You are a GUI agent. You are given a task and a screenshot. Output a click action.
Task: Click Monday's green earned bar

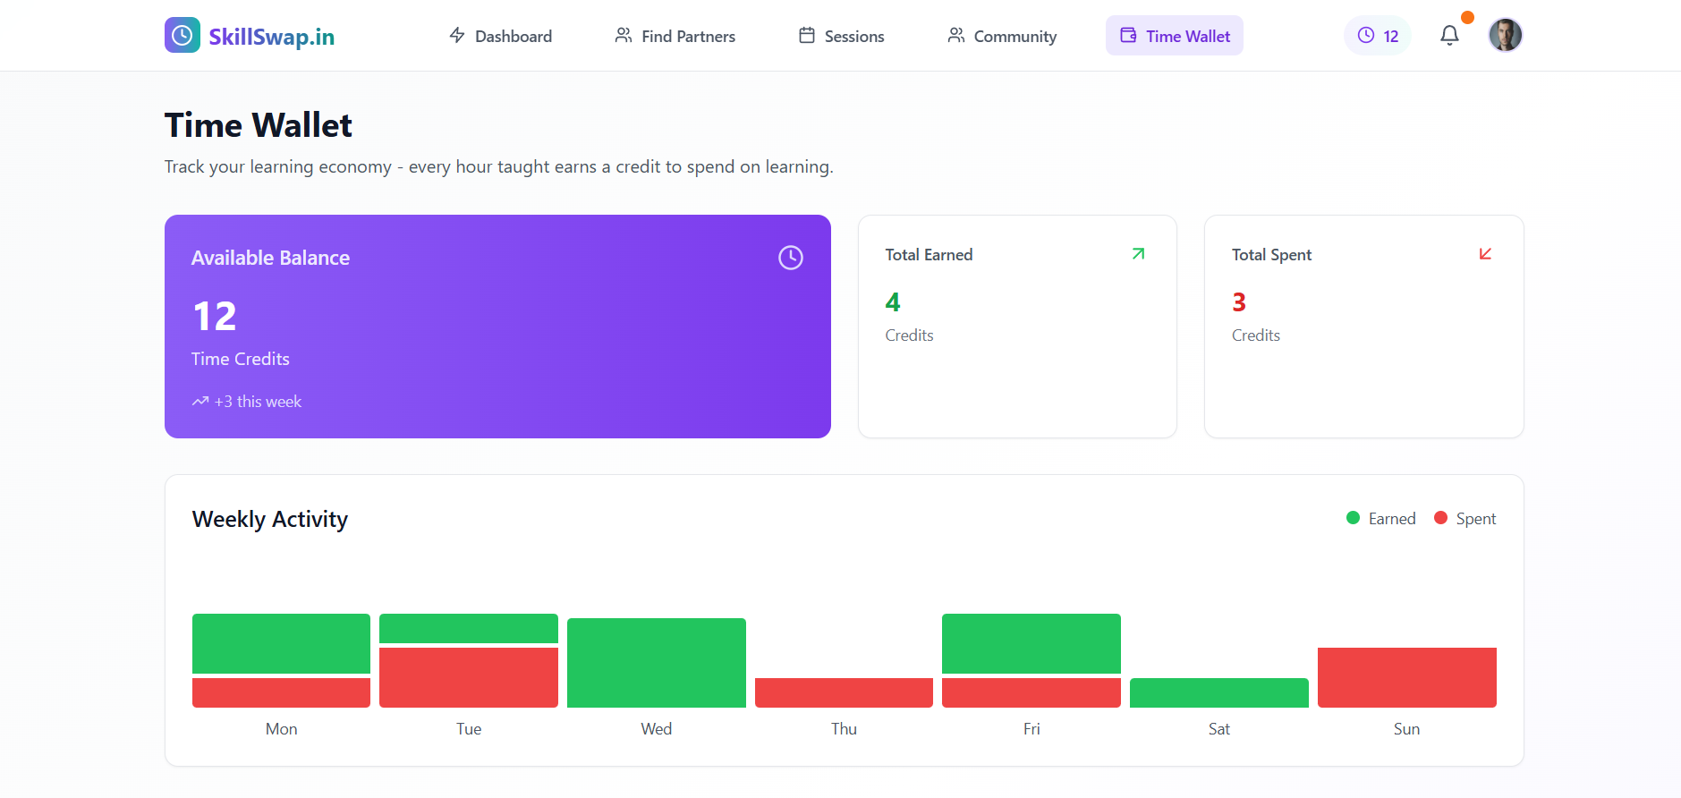point(281,643)
